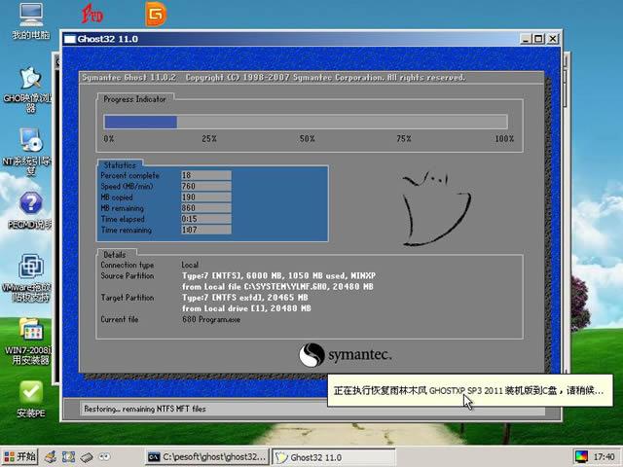Click the Ghost32 window title bar icon
The width and height of the screenshot is (623, 467).
click(x=70, y=39)
